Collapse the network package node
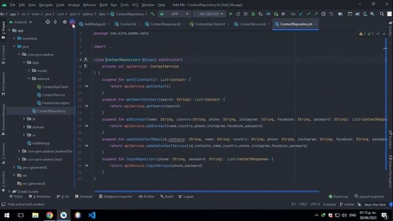 [x=29, y=79]
